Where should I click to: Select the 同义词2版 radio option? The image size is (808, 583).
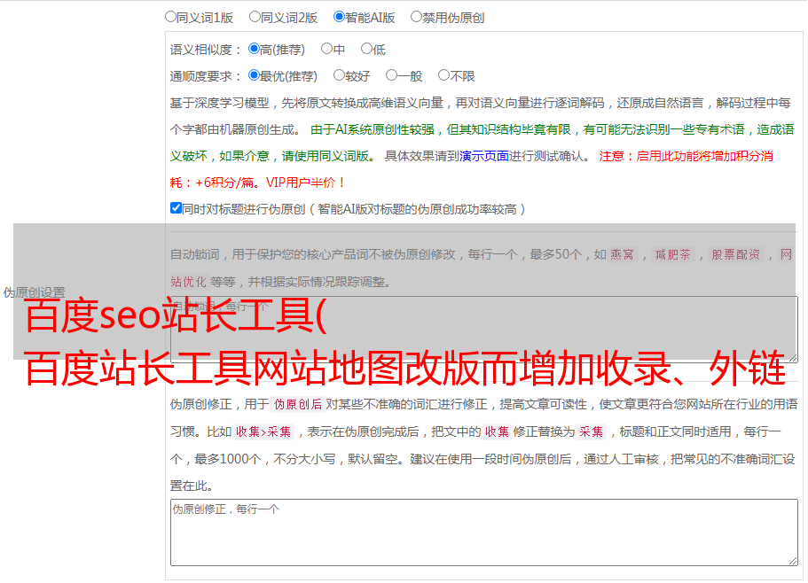(x=255, y=17)
